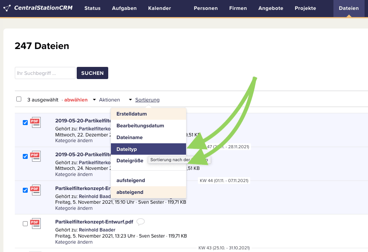This screenshot has height=252, width=368.
Task: Click the PDF icon of the third checked file
Action: click(x=35, y=190)
